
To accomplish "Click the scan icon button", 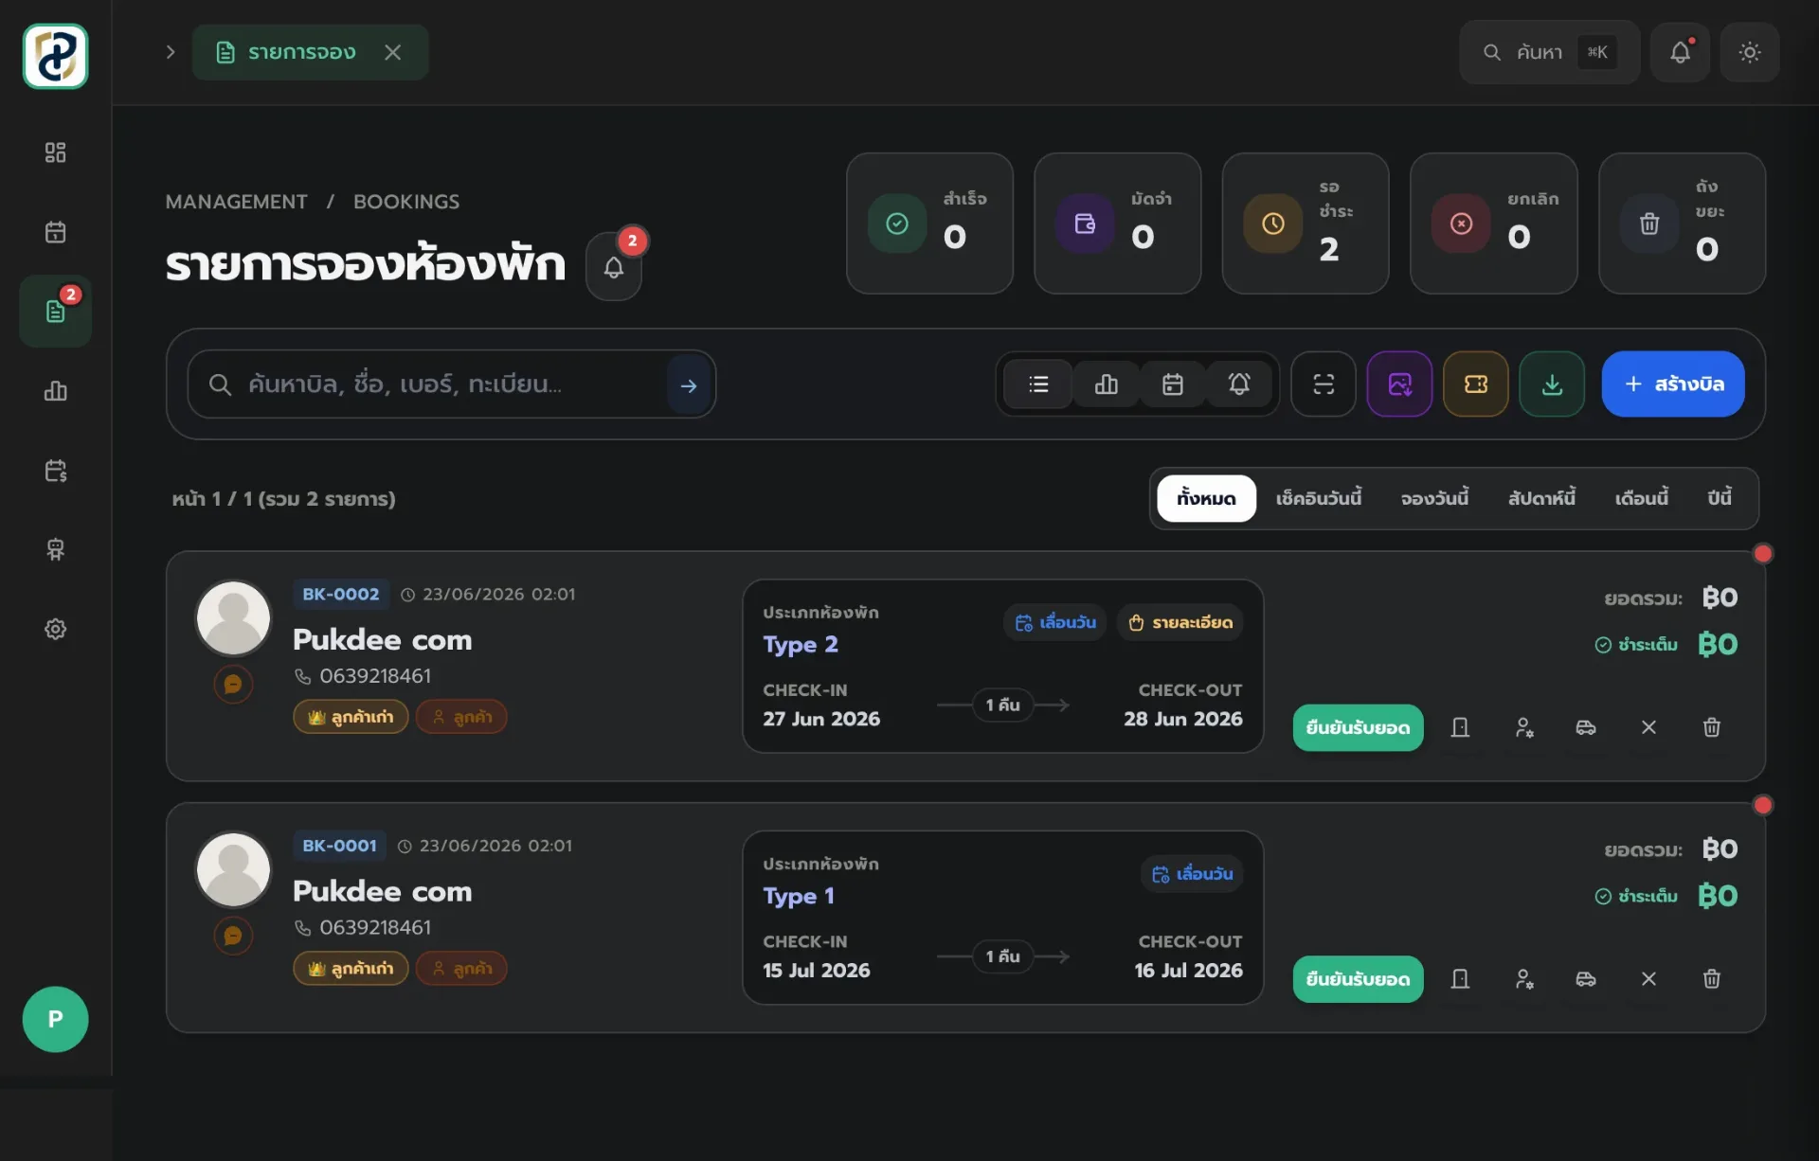I will [x=1324, y=384].
